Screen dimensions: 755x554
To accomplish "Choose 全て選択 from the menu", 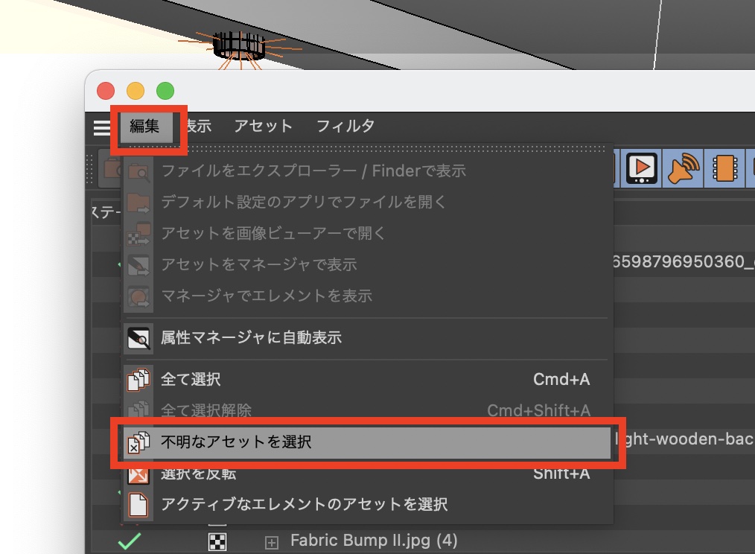I will click(191, 380).
